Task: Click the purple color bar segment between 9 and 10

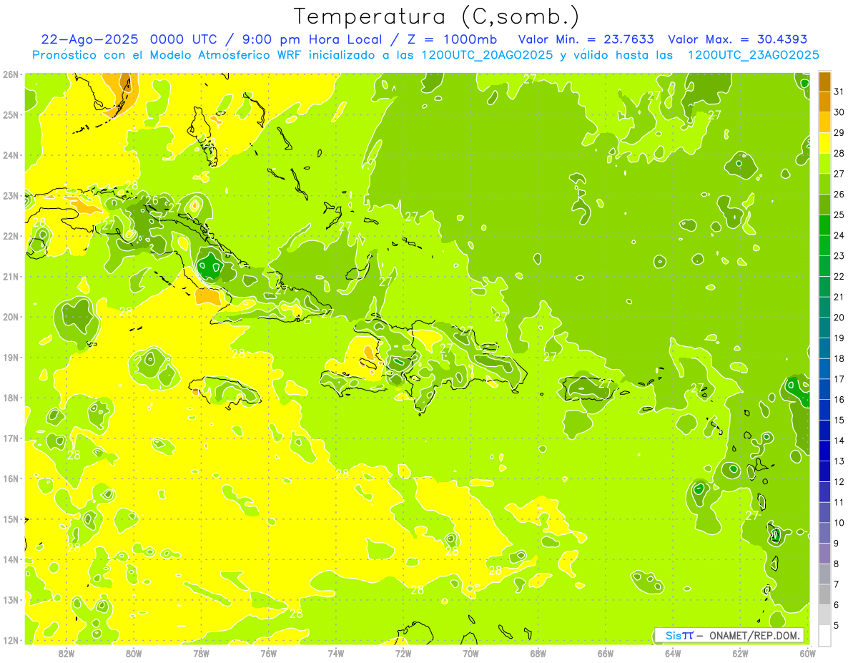Action: coord(824,533)
